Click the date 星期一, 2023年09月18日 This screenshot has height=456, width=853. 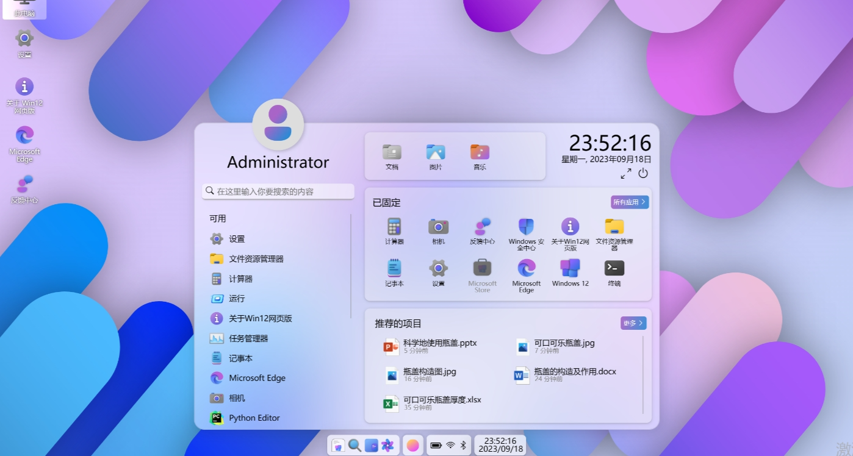(606, 159)
